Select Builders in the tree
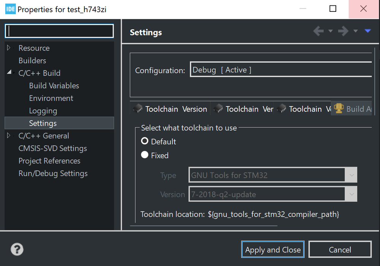Image resolution: width=380 pixels, height=266 pixels. point(32,61)
